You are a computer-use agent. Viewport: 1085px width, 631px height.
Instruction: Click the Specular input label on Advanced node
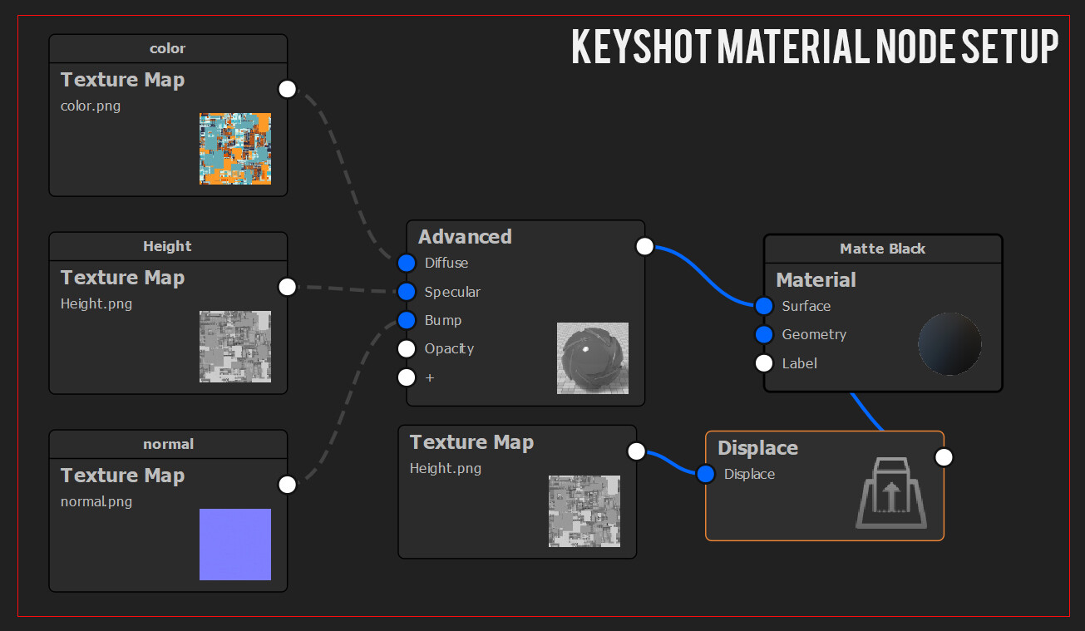click(x=452, y=292)
